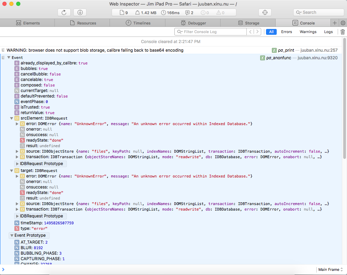Open source link juuban.xinu.nu:257
The image size is (347, 275).
tap(318, 50)
